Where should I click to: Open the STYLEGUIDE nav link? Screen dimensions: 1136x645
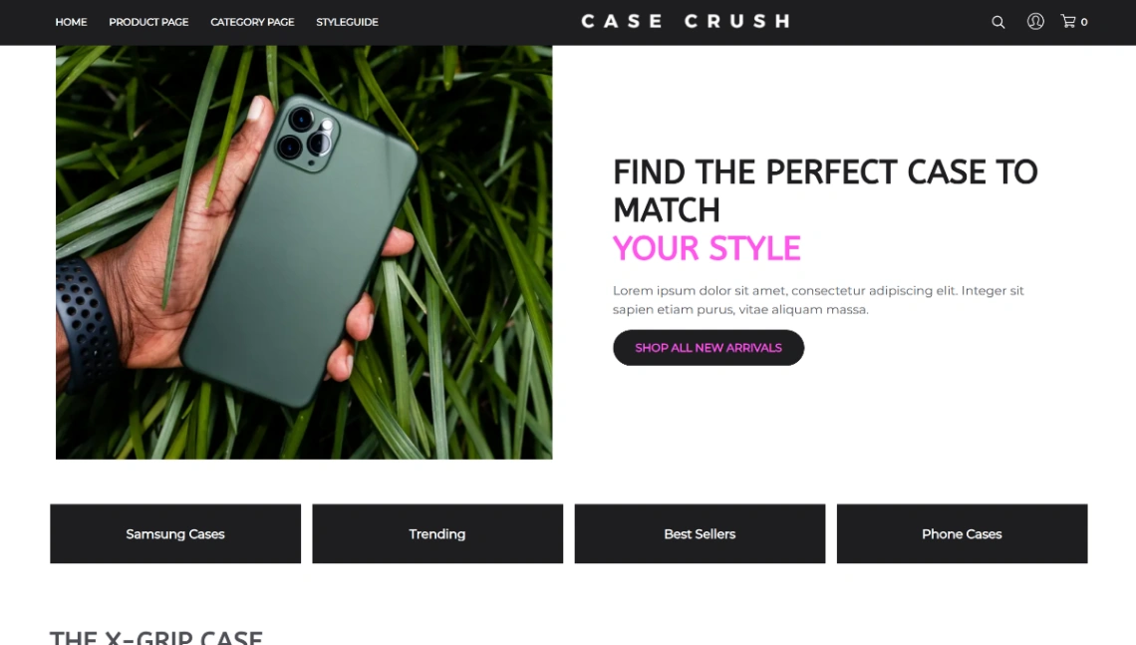point(347,22)
